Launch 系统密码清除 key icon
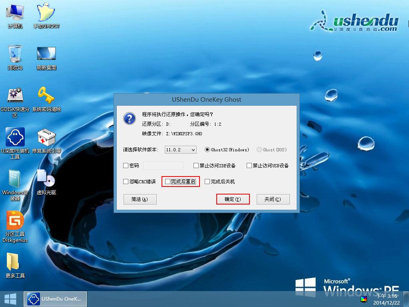This screenshot has height=307, width=409. click(46, 96)
